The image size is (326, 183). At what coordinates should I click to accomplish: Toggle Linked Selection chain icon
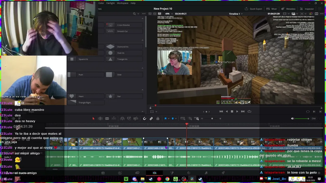click(x=151, y=119)
